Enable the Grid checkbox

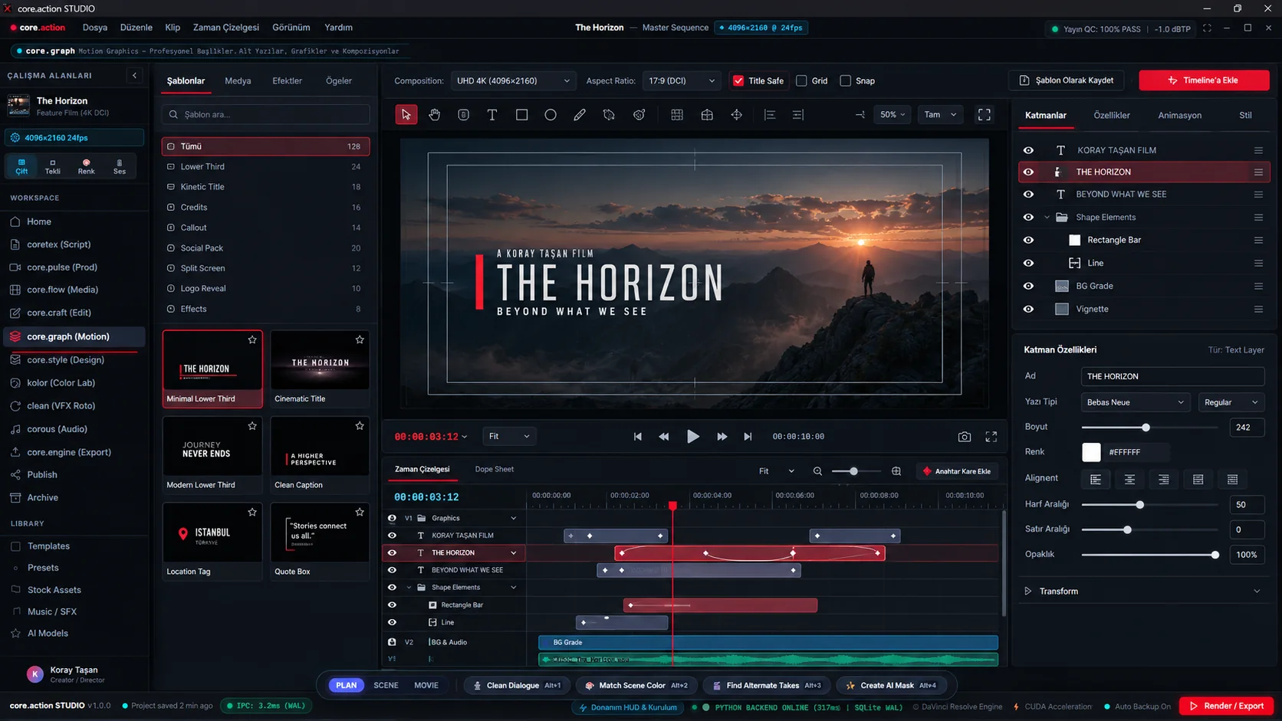point(801,80)
